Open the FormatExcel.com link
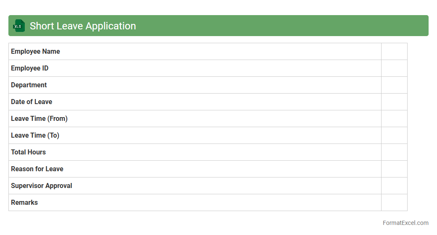The height and width of the screenshot is (235, 437). [x=405, y=223]
